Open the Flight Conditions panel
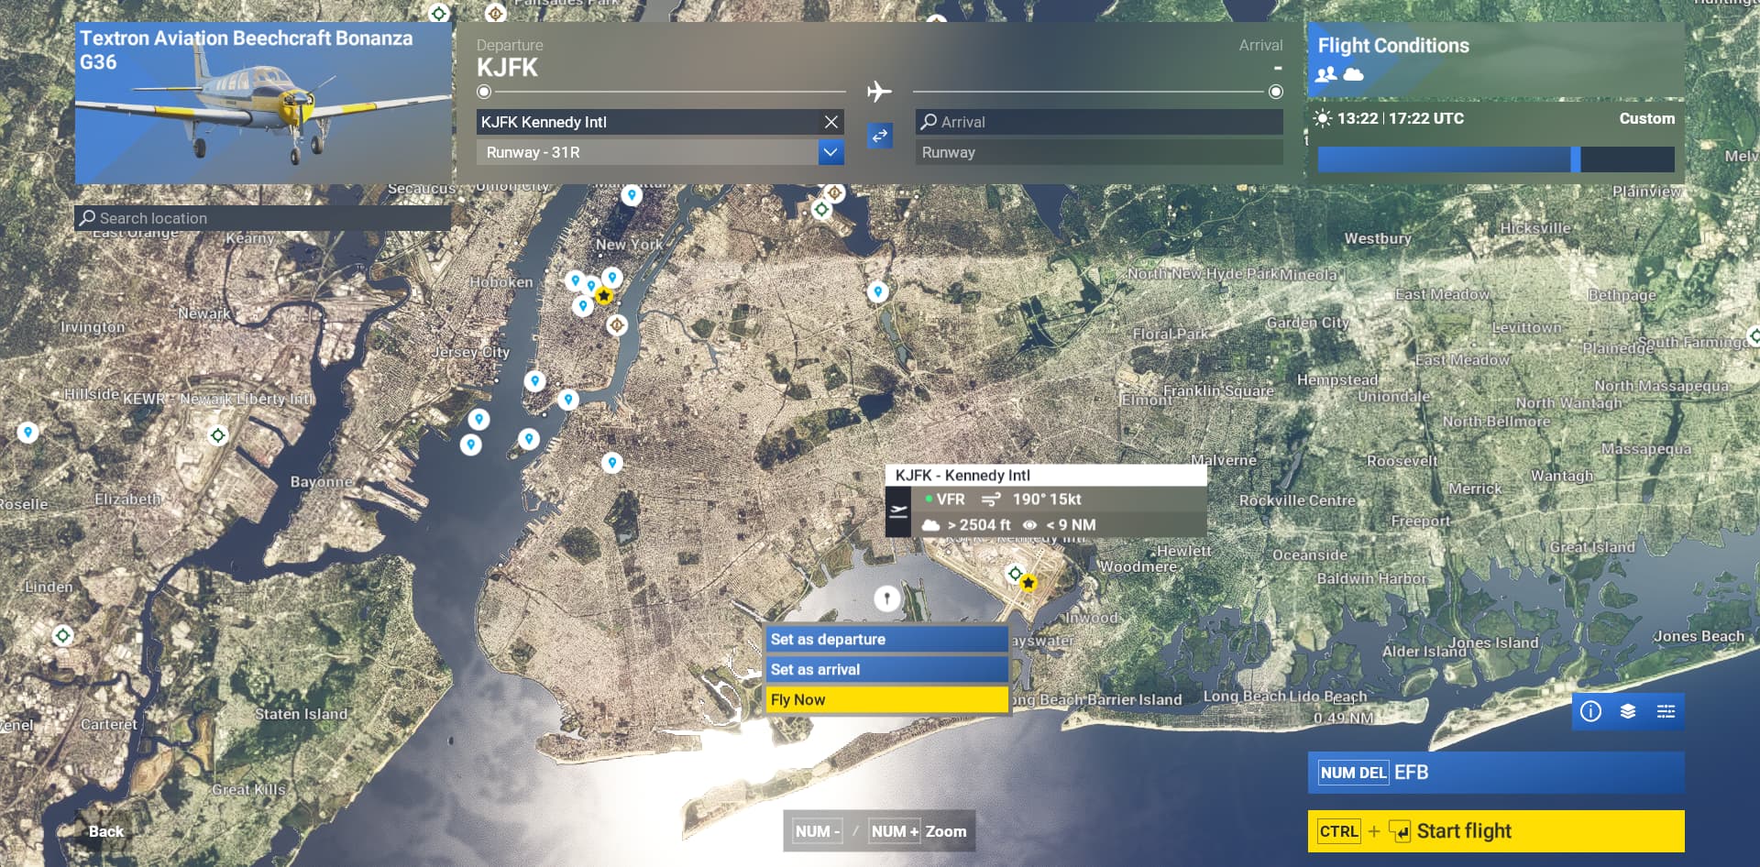Viewport: 1760px width, 867px height. point(1496,60)
